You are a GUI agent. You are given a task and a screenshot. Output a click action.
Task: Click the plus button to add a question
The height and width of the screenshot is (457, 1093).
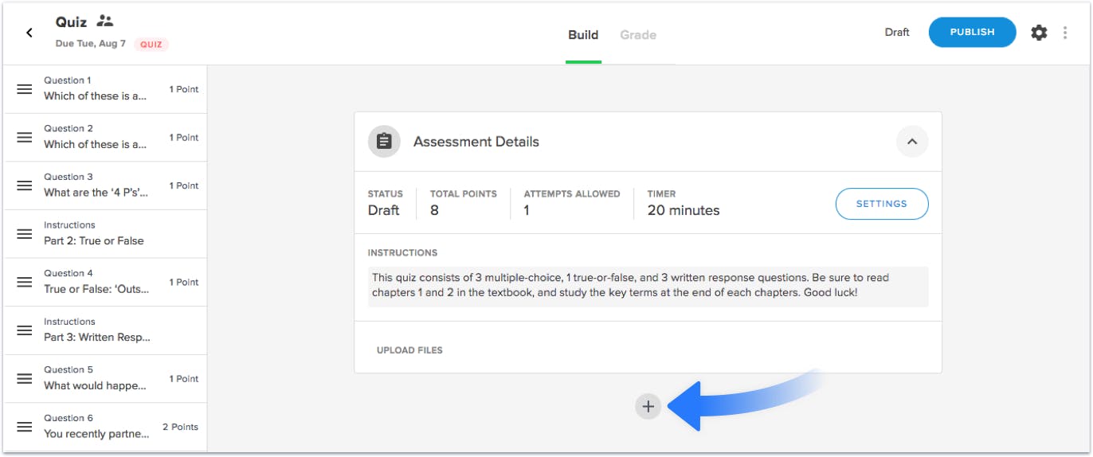(648, 407)
